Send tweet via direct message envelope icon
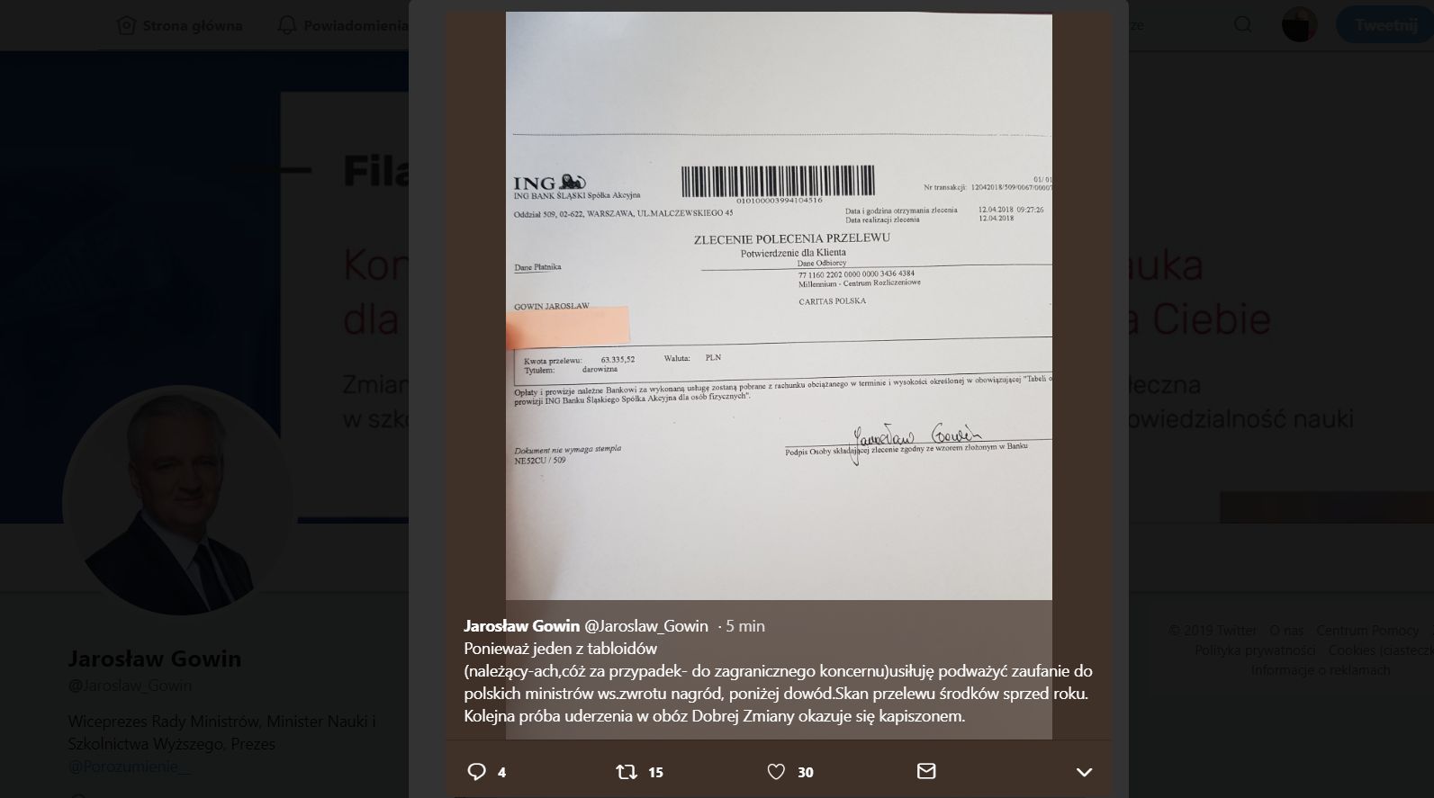The height and width of the screenshot is (798, 1434). [926, 770]
